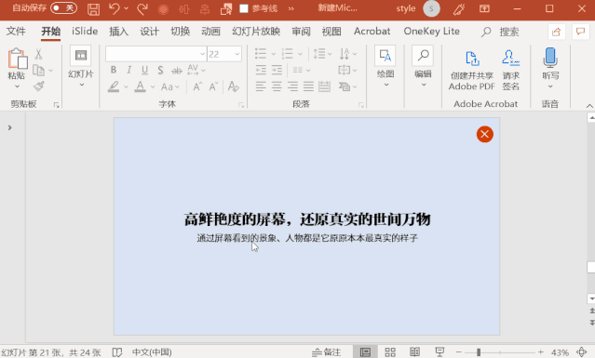The image size is (595, 358).
Task: Switch to Reading view
Action: pos(414,352)
